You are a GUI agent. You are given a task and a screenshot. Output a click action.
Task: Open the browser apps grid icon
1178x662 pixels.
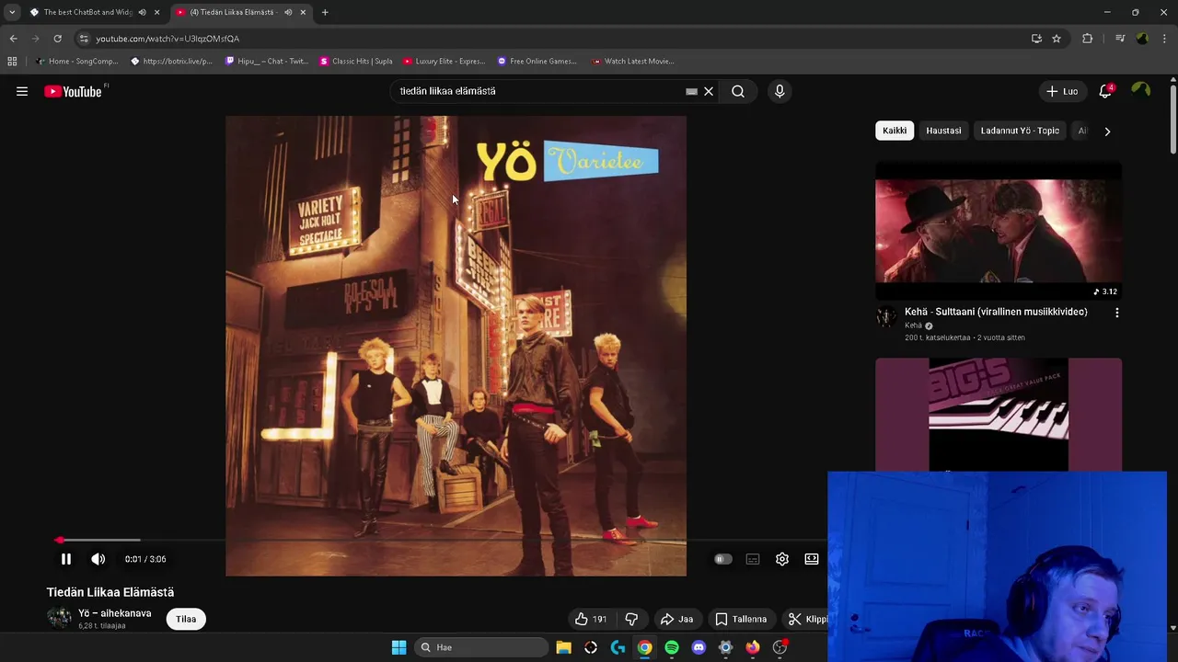point(12,62)
